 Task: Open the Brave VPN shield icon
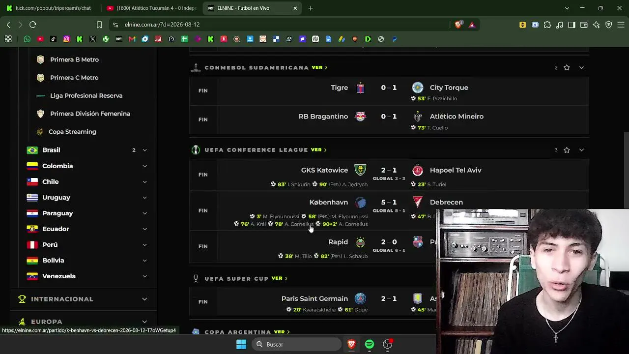point(609,25)
